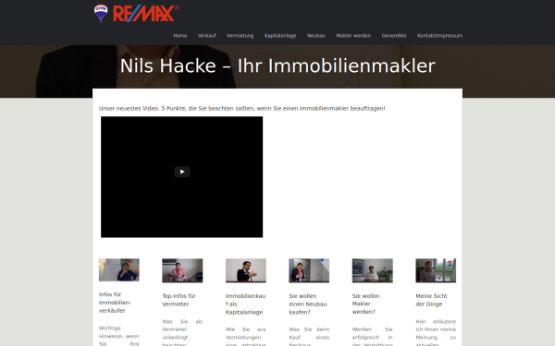Open the Home menu item
The height and width of the screenshot is (346, 555).
point(180,36)
